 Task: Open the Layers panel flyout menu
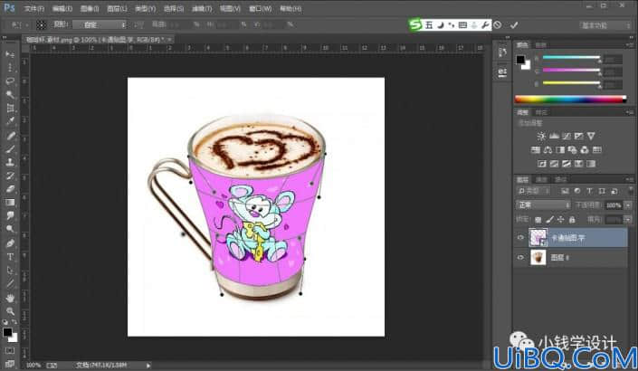pyautogui.click(x=631, y=179)
